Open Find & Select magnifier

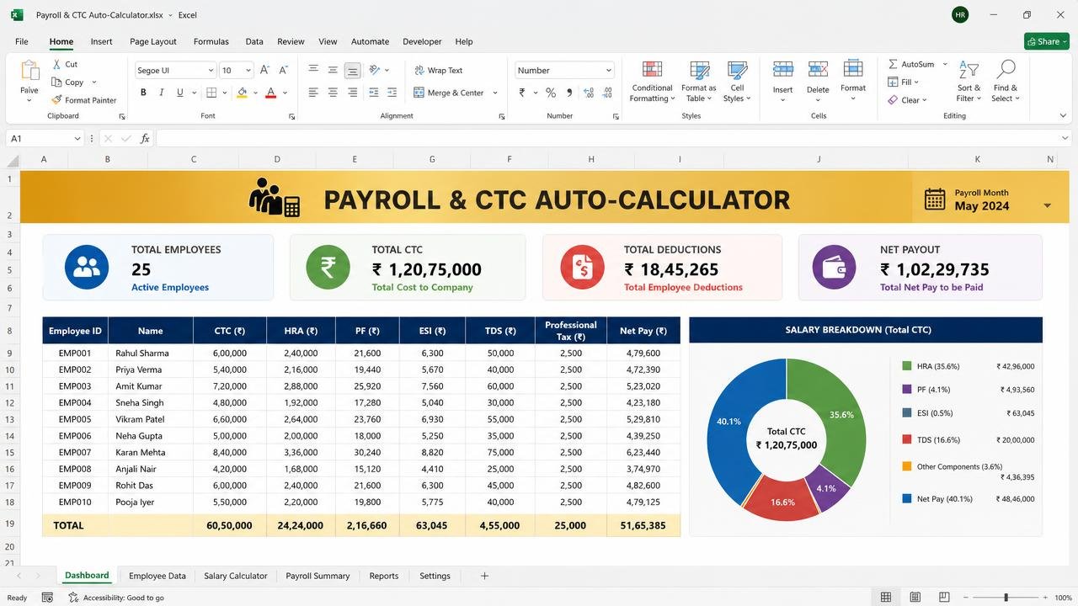pos(1006,82)
